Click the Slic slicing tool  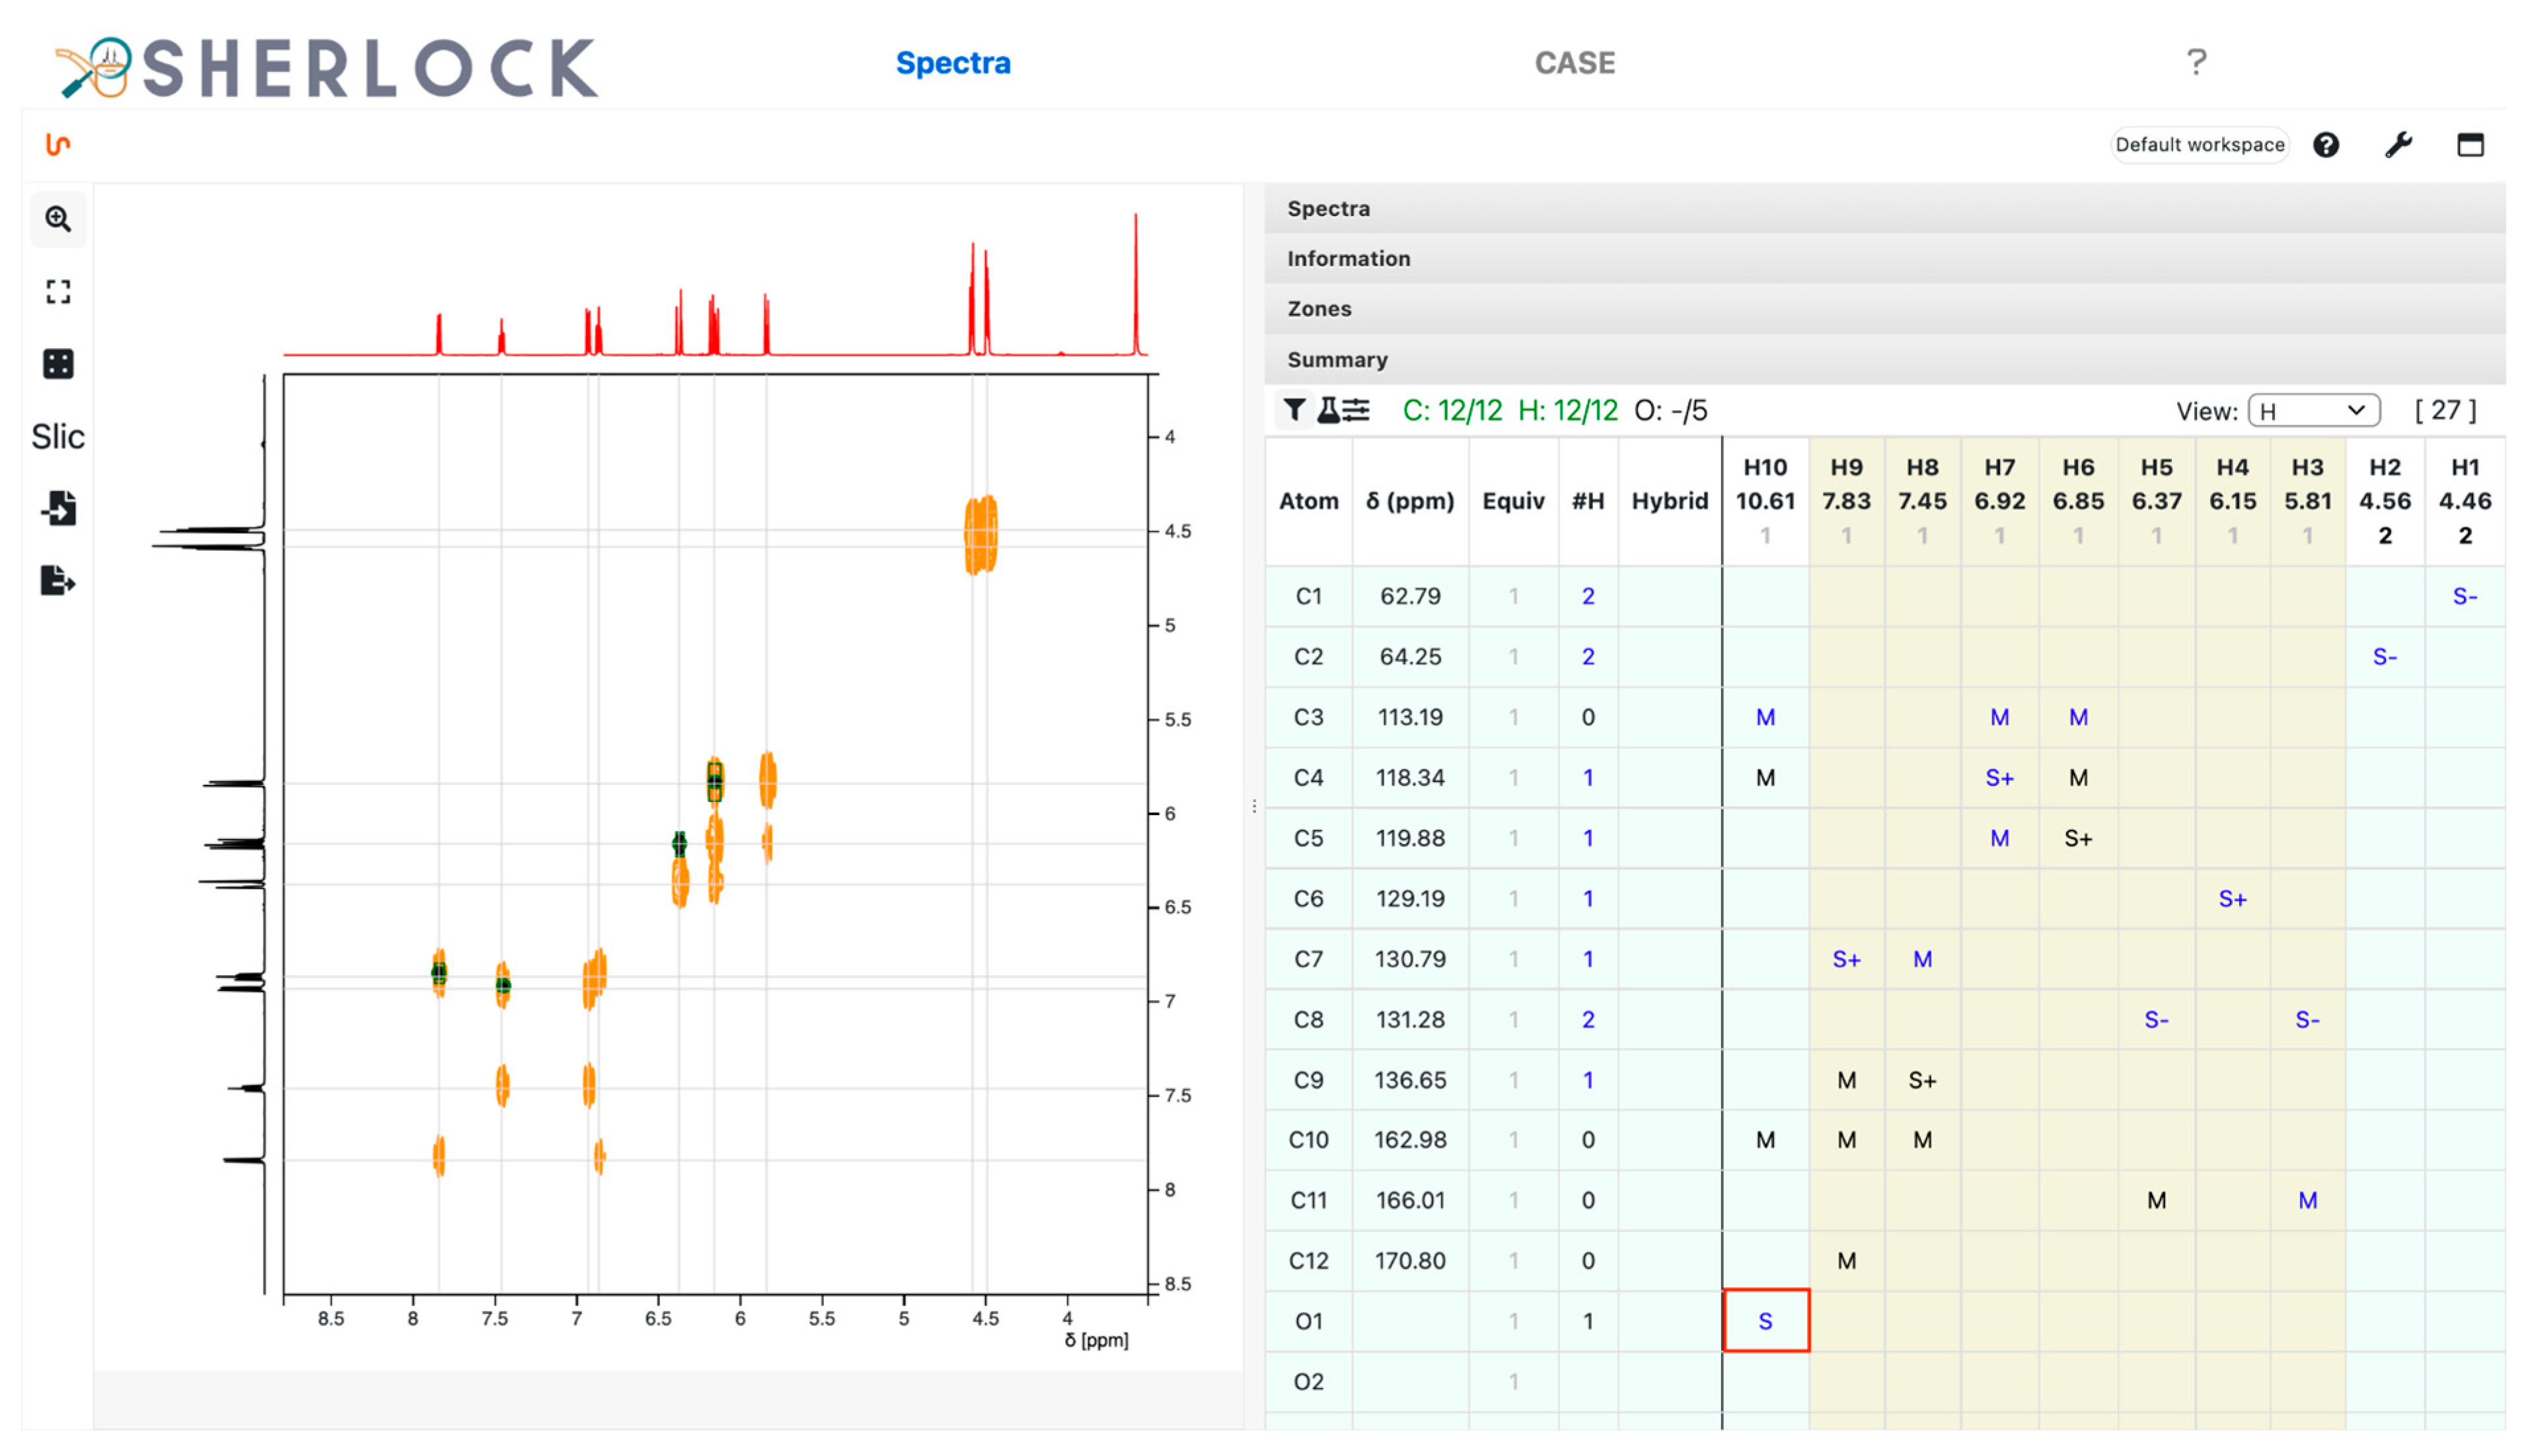coord(58,437)
